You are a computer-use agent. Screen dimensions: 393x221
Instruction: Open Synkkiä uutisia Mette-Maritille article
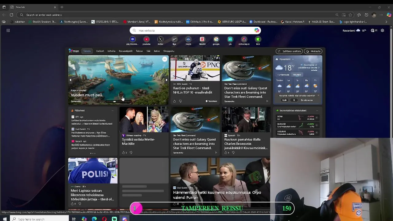138,142
